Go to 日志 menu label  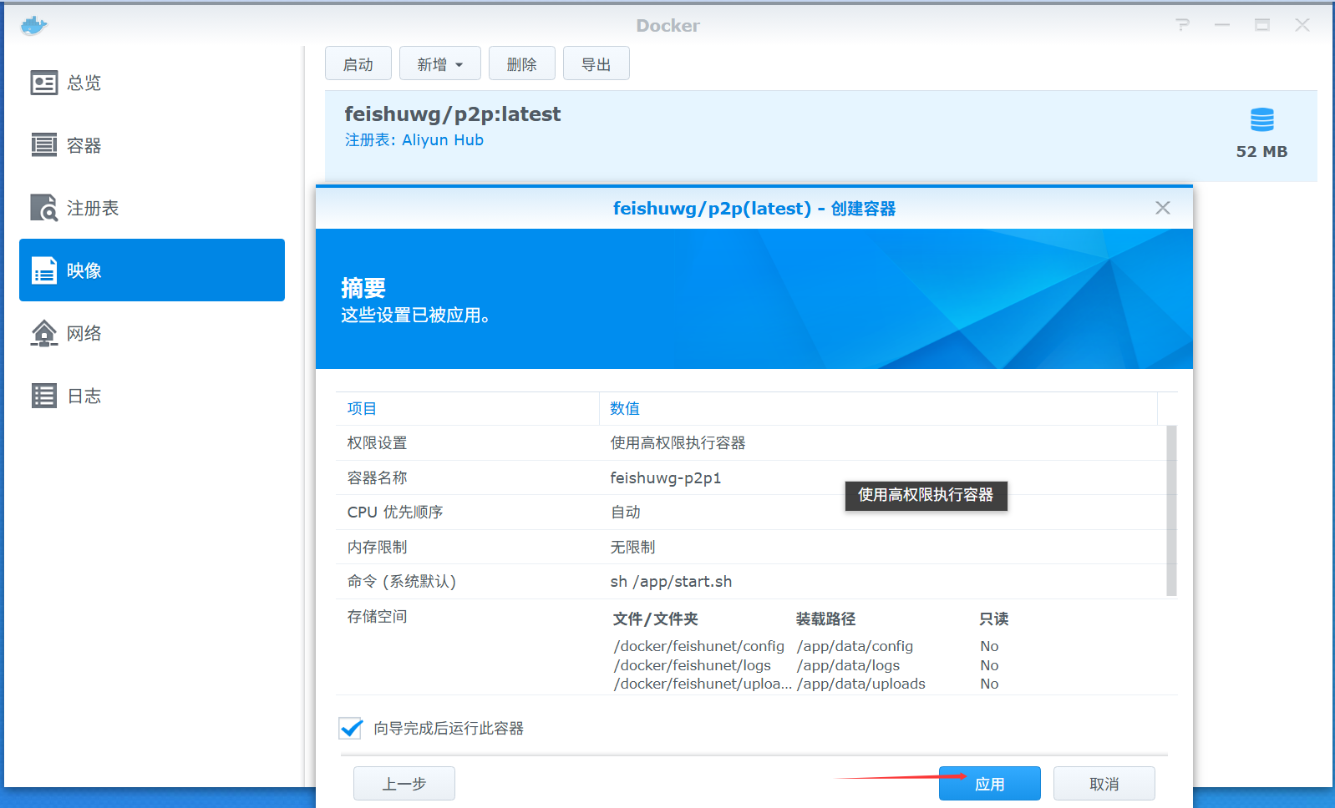coord(84,396)
